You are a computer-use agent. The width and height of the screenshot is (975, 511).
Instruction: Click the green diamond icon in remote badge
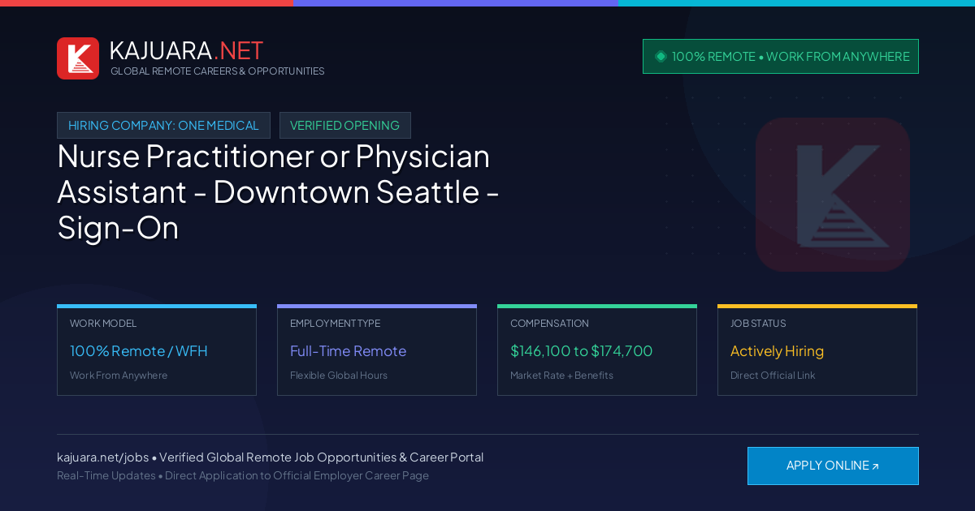[661, 57]
